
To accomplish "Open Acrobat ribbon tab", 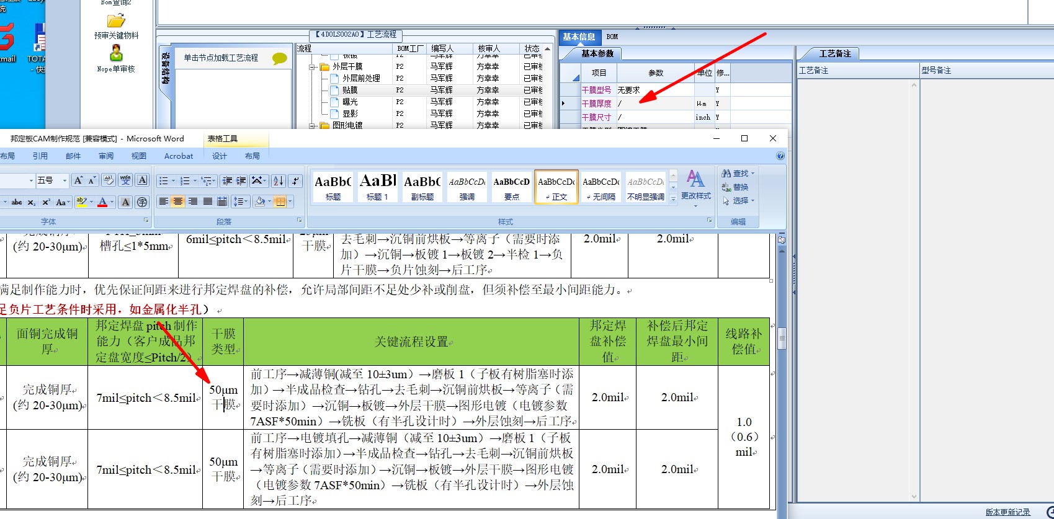I will [179, 156].
